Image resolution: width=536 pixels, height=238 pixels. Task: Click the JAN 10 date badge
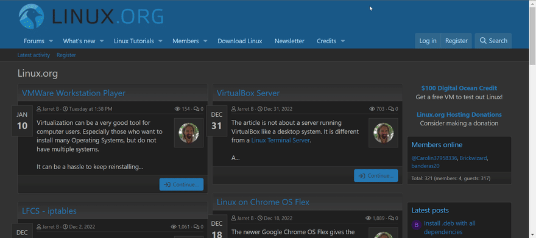coord(22,121)
